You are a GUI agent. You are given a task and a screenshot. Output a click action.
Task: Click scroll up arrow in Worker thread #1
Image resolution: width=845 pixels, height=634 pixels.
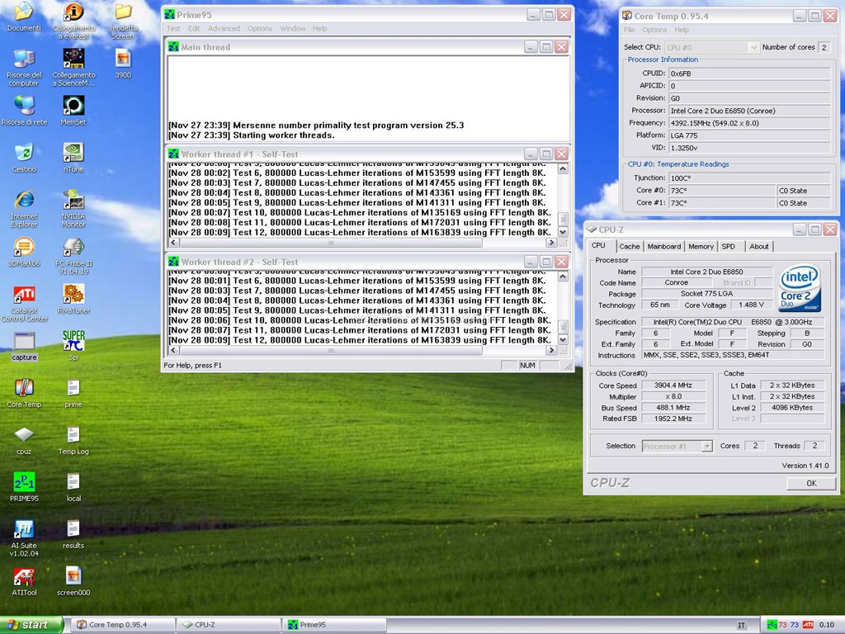[x=563, y=168]
